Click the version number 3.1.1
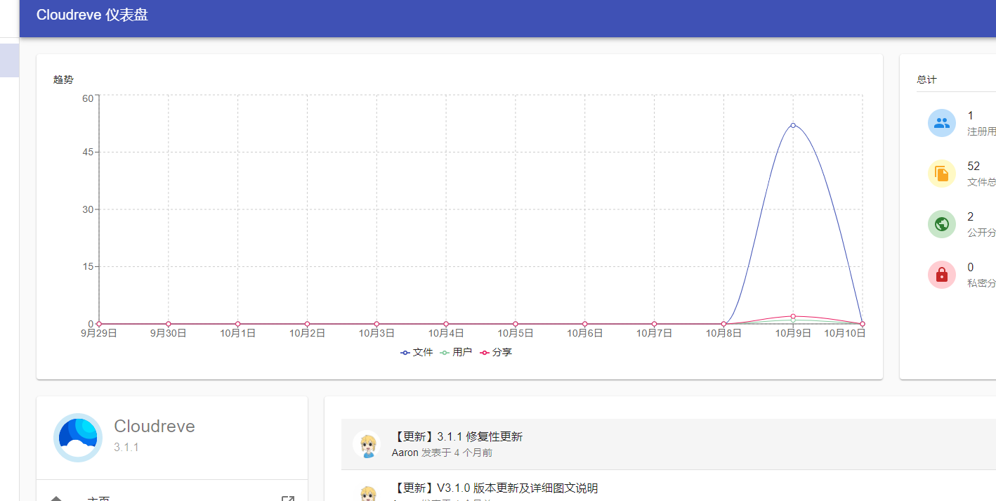 126,448
